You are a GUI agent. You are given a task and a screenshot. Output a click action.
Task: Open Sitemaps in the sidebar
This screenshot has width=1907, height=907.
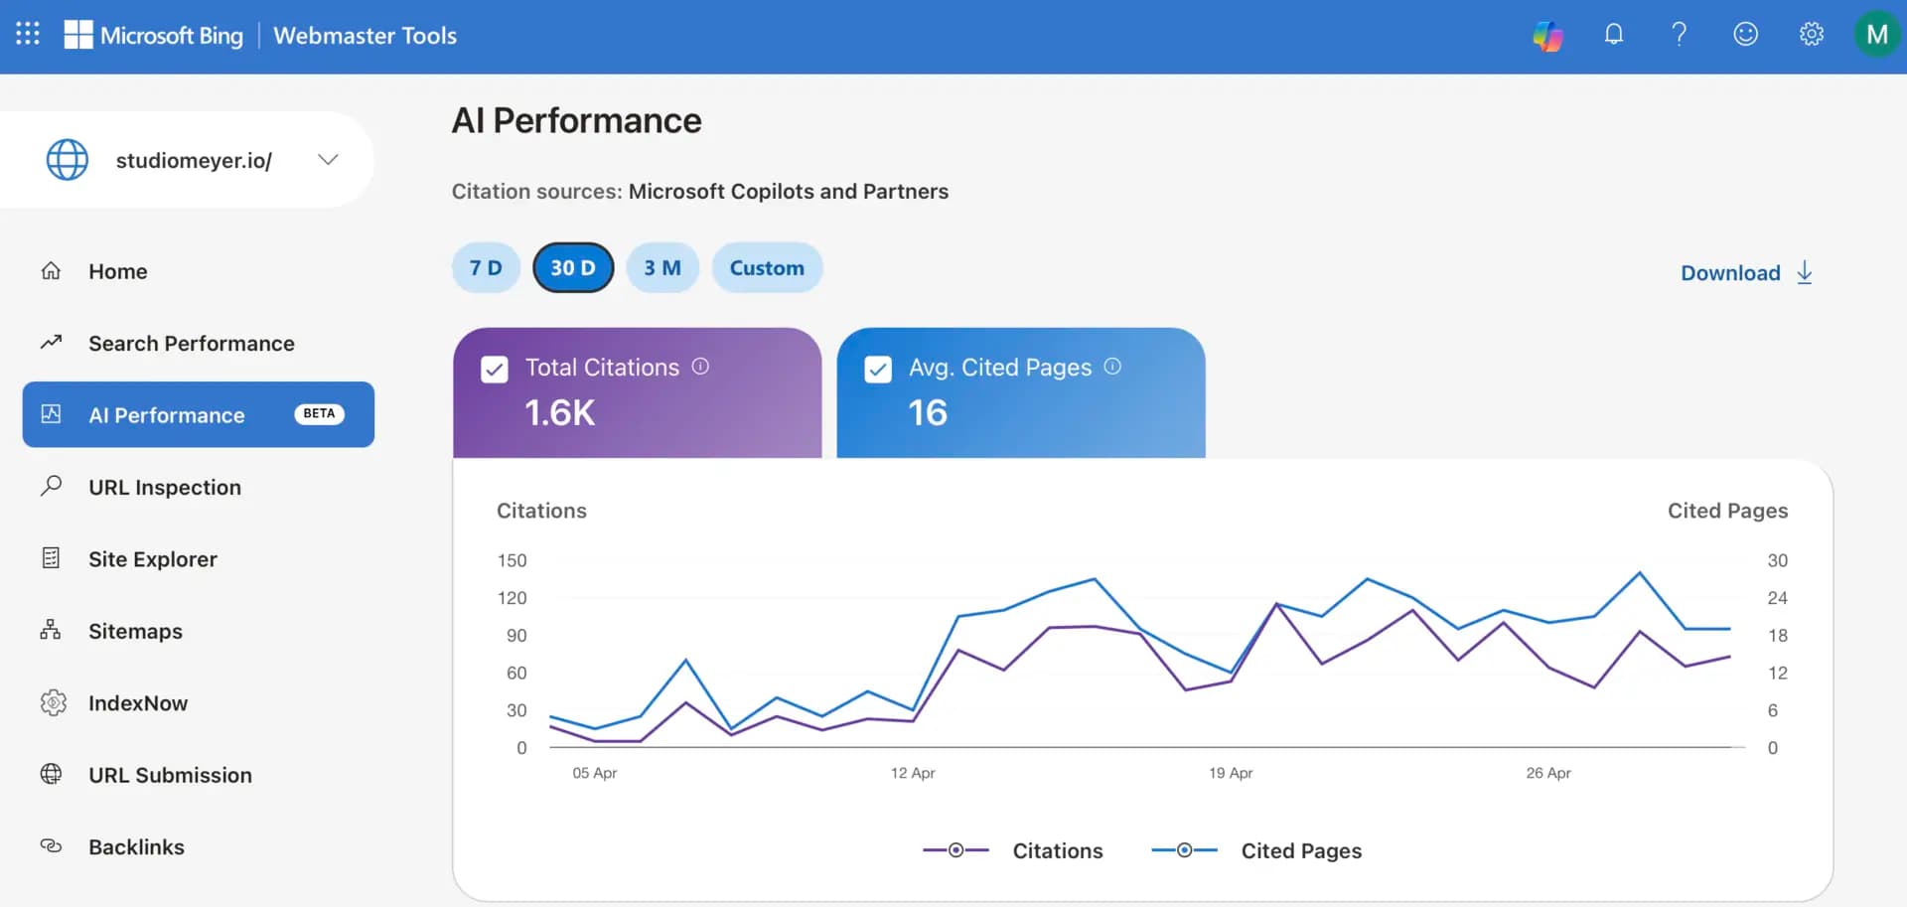tap(199, 631)
